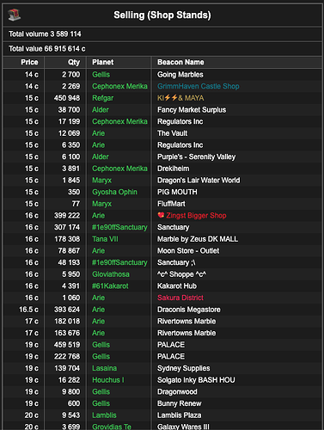Image resolution: width=324 pixels, height=430 pixels.
Task: Select the "Fancy Market Surplus" beacon
Action: coord(192,110)
